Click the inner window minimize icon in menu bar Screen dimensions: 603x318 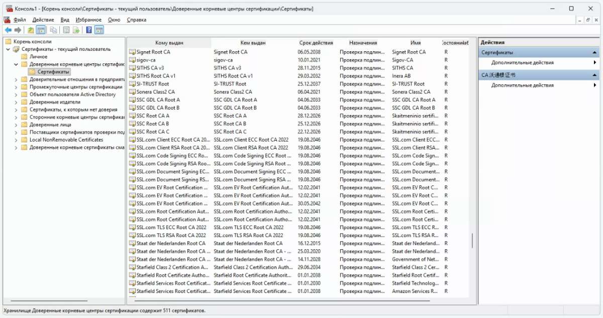[x=580, y=20]
